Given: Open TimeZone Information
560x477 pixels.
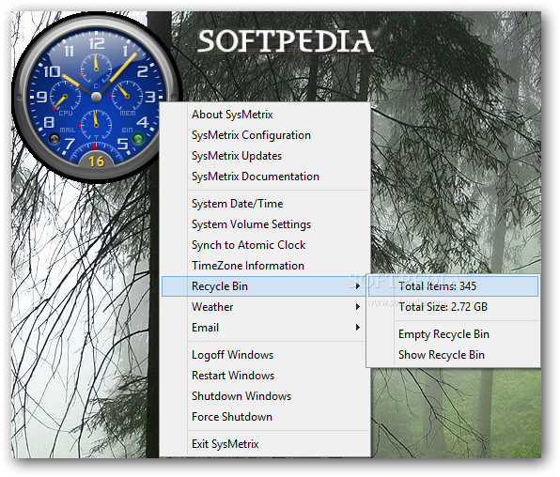Looking at the screenshot, I should pyautogui.click(x=265, y=266).
